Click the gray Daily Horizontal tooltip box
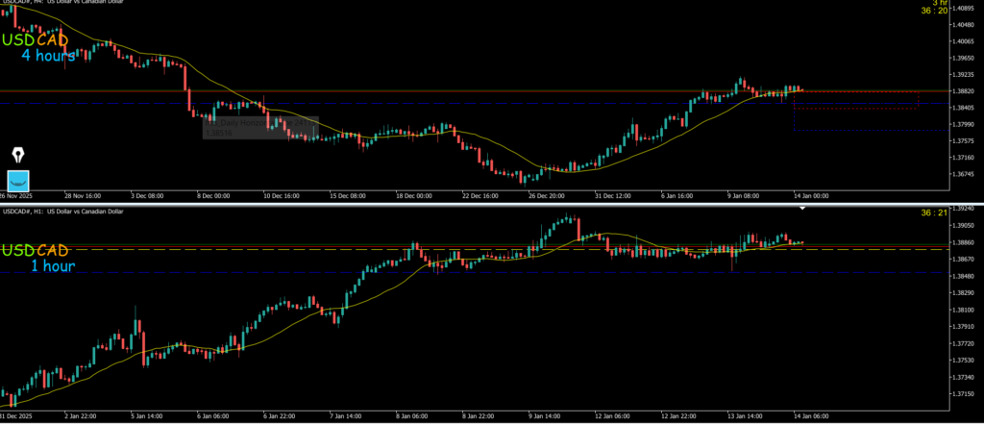984x424 pixels. 258,129
